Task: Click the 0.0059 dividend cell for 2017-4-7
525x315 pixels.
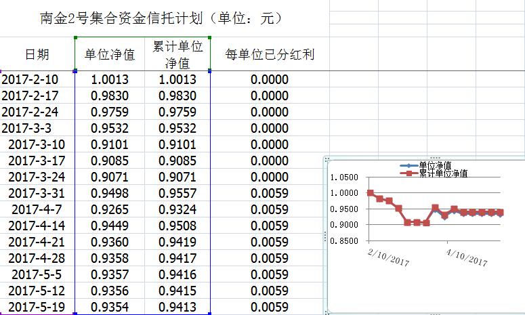Action: point(269,209)
